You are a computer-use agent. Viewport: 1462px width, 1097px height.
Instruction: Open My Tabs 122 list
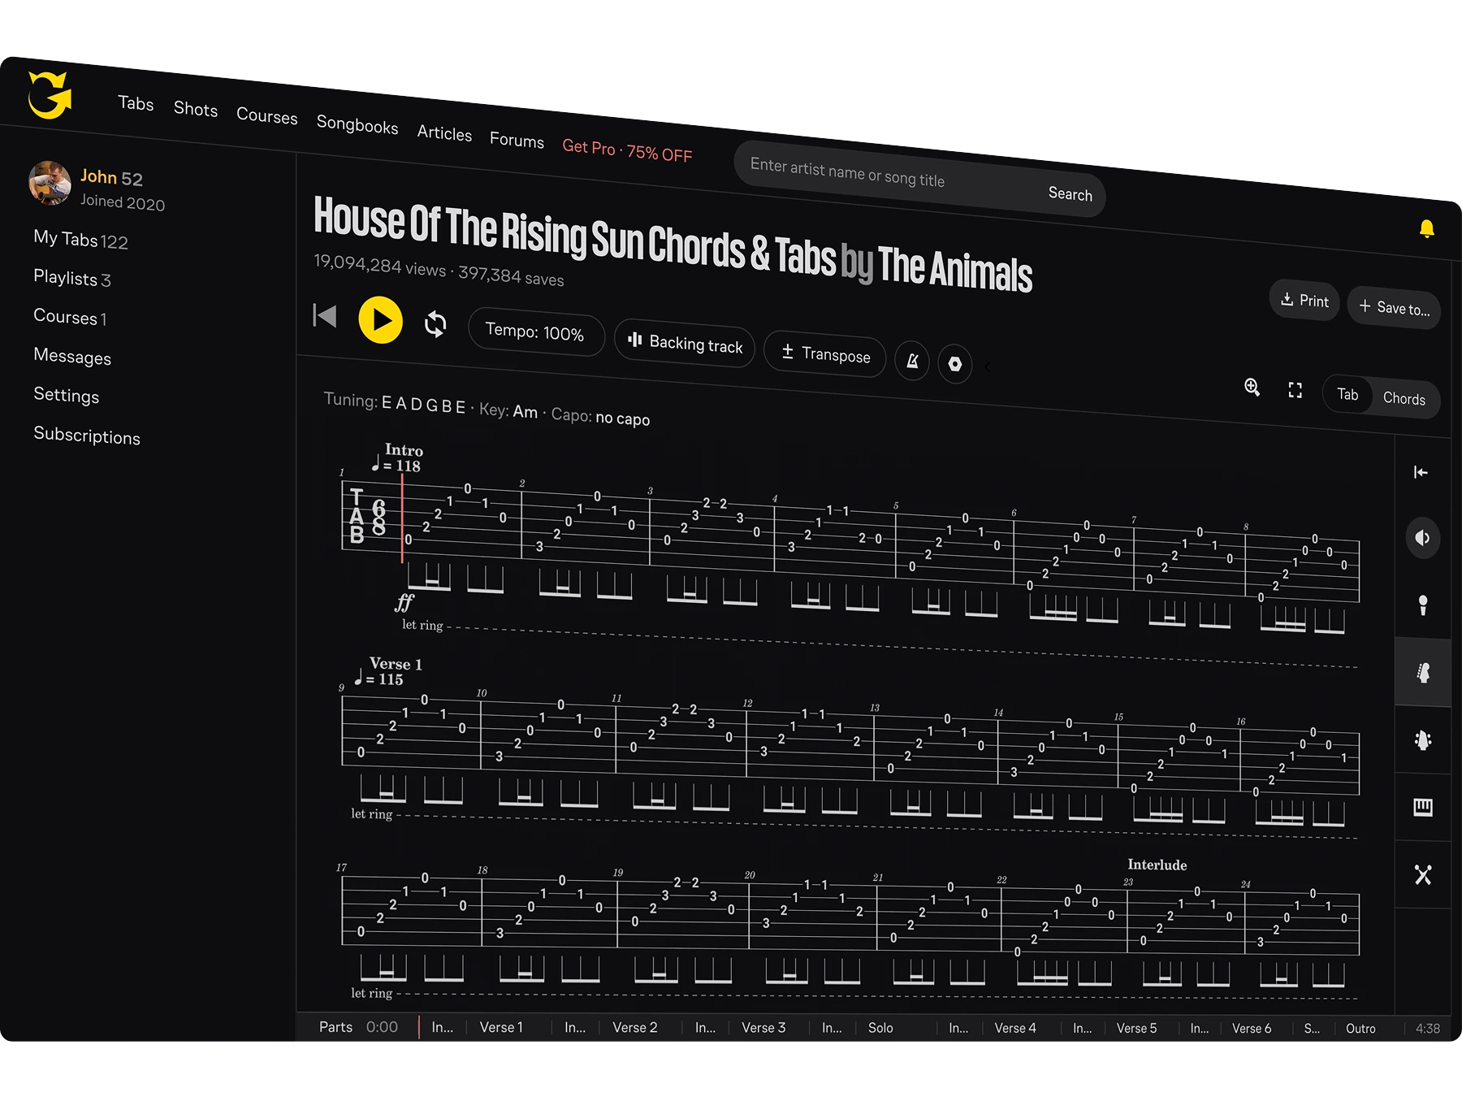coord(80,239)
